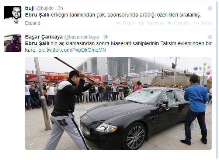219x160 pixels.
Task: Open the Maserati photo in the tweet
Action: pyautogui.click(x=118, y=103)
